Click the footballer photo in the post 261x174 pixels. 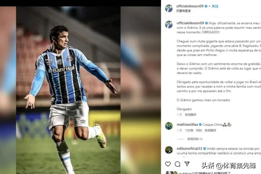(68, 90)
